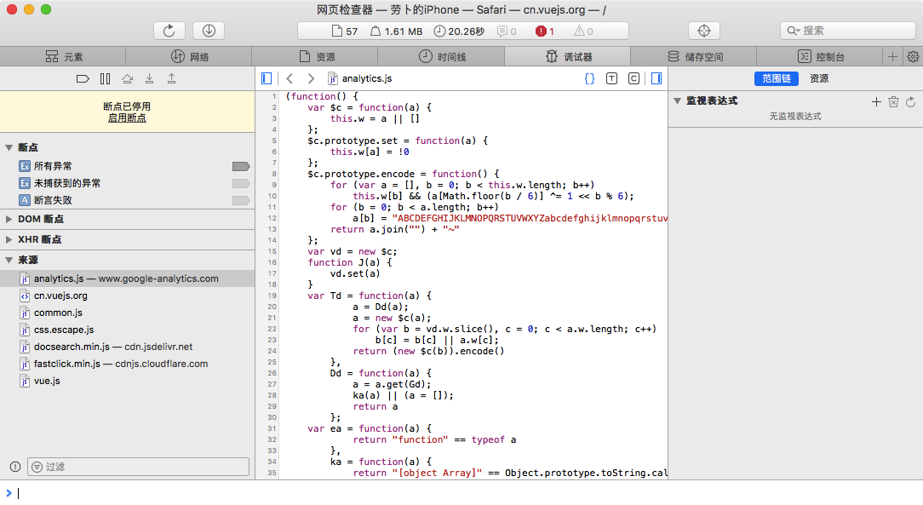Toggle all breakpoints enabled state
This screenshot has height=505, width=923.
tap(83, 79)
